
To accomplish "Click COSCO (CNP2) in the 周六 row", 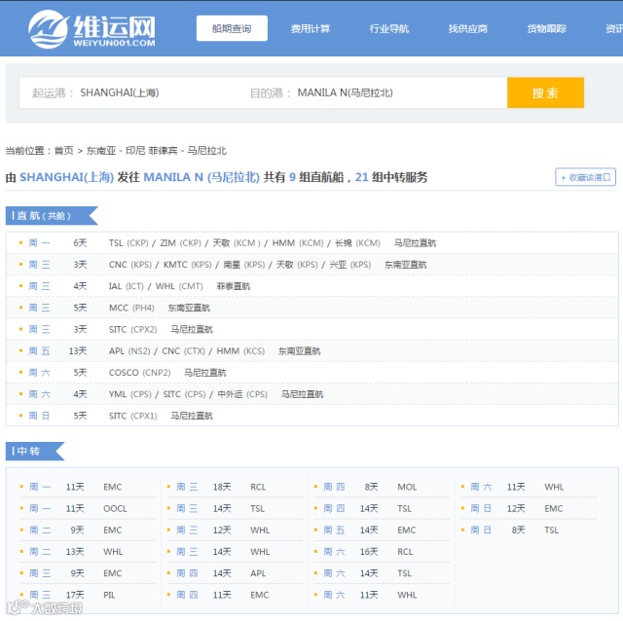I will pos(139,373).
